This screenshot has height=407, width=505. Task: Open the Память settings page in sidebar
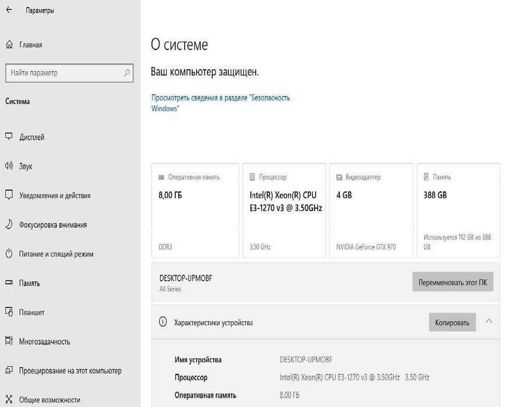29,283
